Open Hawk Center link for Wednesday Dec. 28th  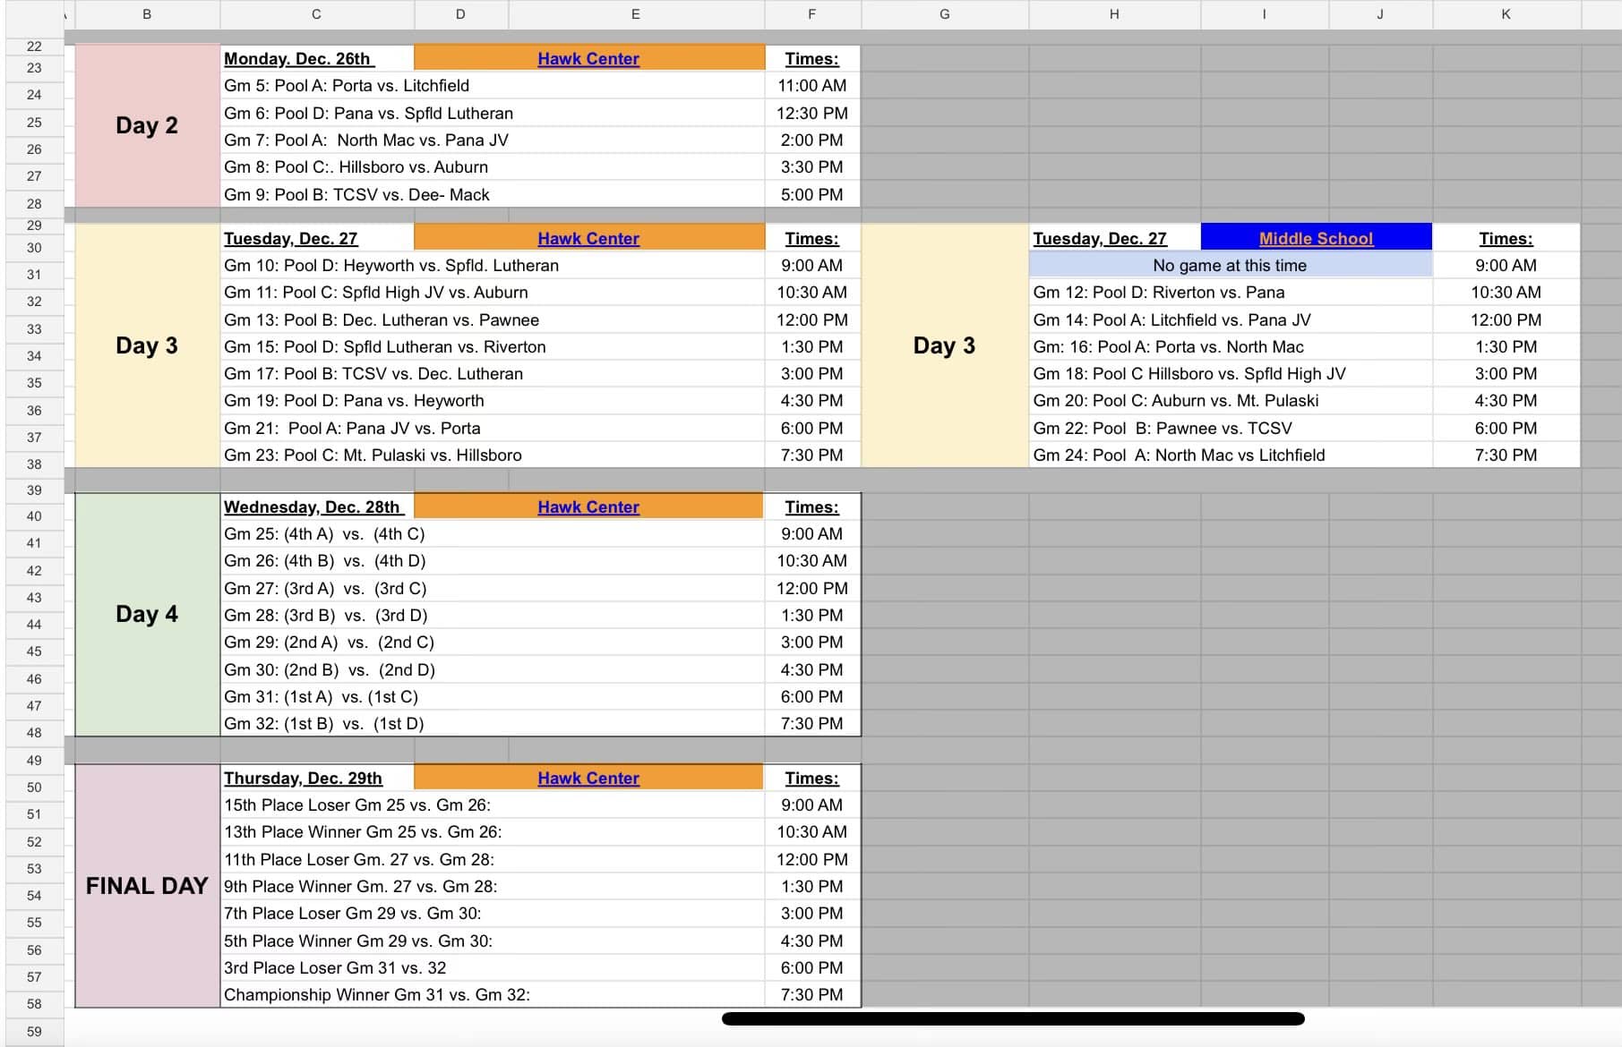(x=588, y=507)
